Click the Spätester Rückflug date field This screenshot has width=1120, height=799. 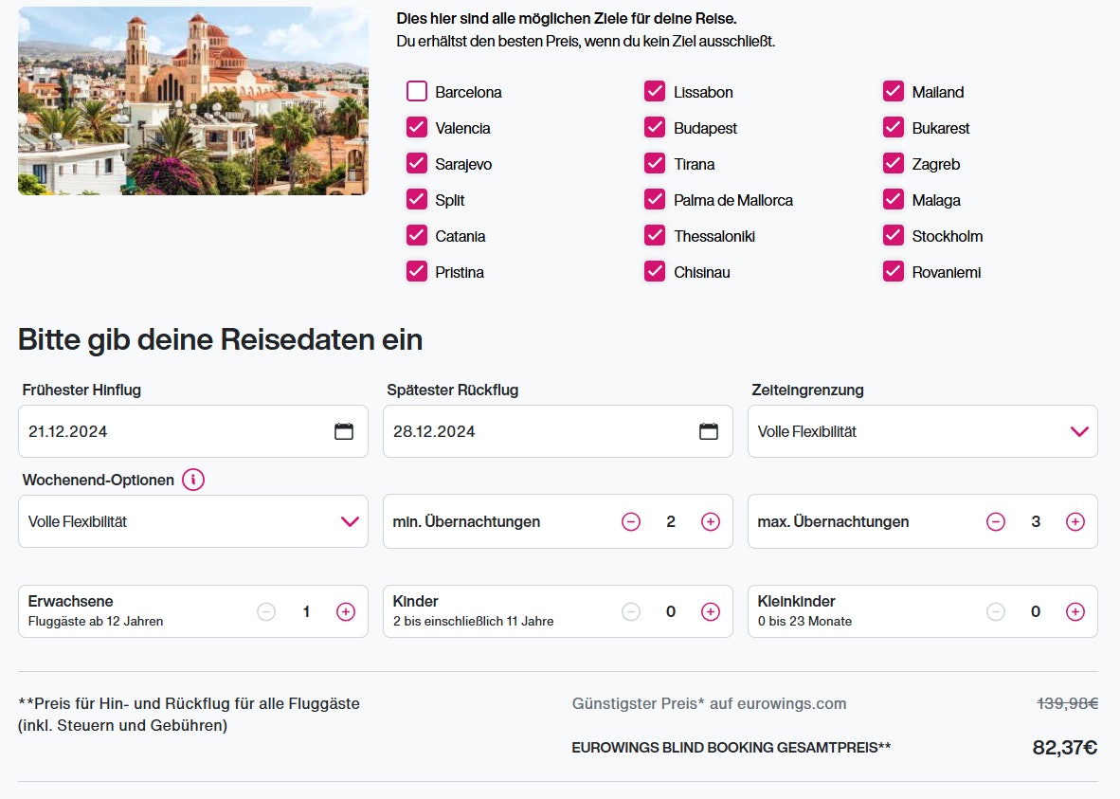pos(531,430)
